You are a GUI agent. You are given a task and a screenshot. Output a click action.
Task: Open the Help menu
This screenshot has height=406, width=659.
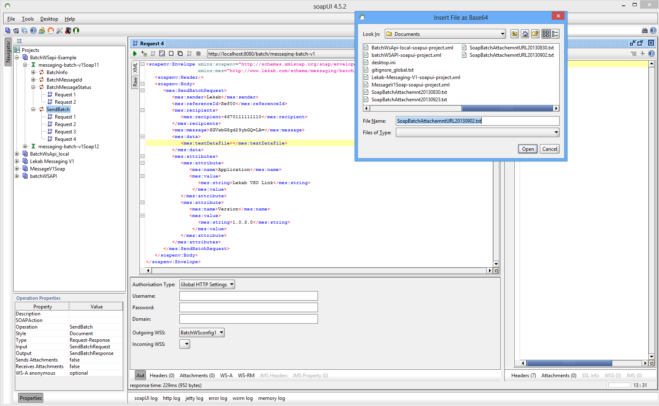[70, 19]
